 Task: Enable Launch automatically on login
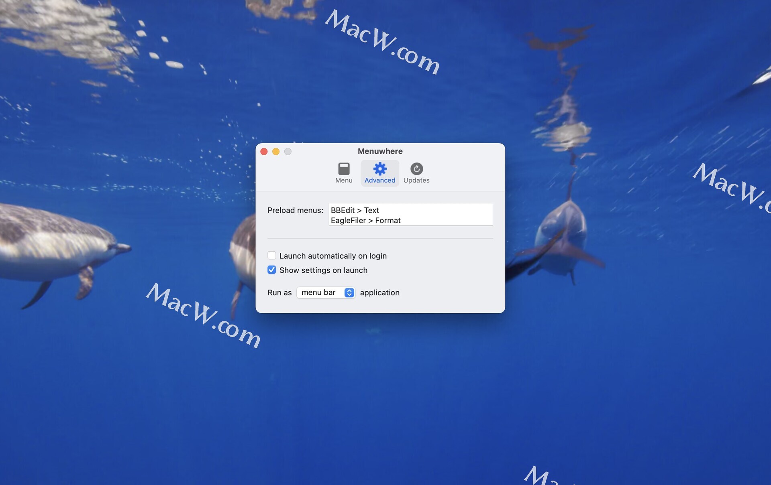click(x=272, y=256)
